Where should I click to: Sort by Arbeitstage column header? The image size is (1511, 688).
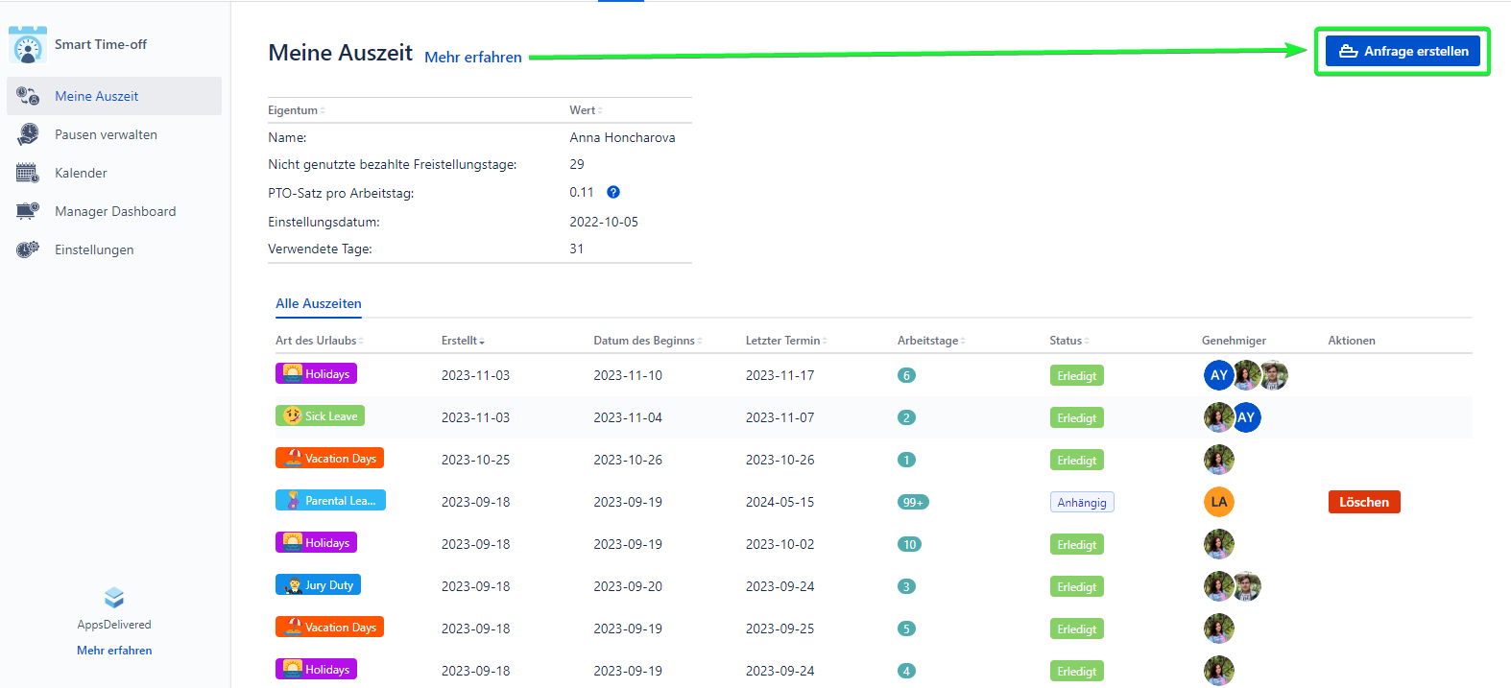(930, 341)
